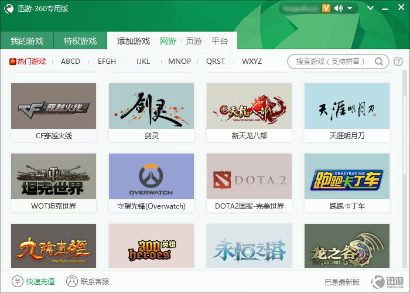Click the orange V VIP badge
This screenshot has width=410, height=293.
(326, 8)
